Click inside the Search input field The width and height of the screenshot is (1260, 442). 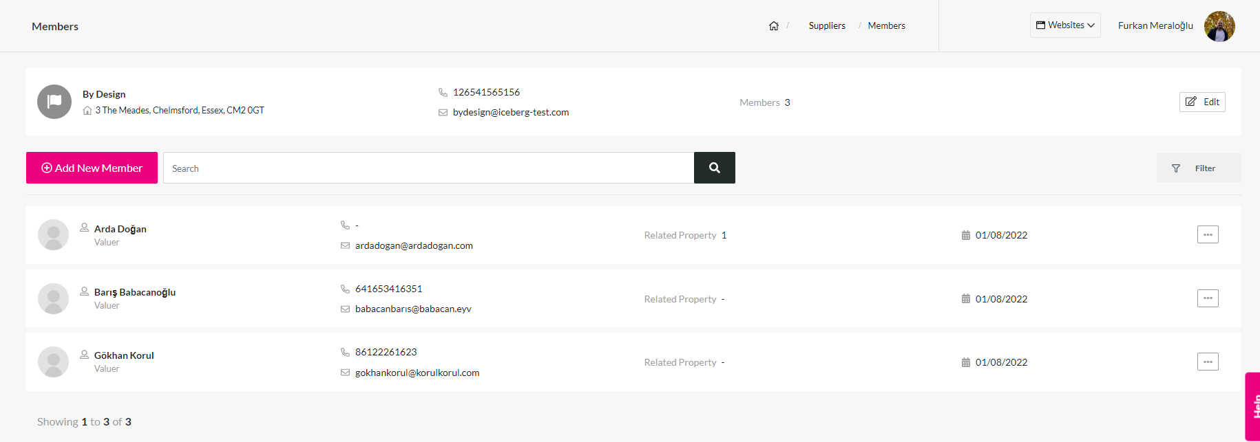pyautogui.click(x=428, y=168)
